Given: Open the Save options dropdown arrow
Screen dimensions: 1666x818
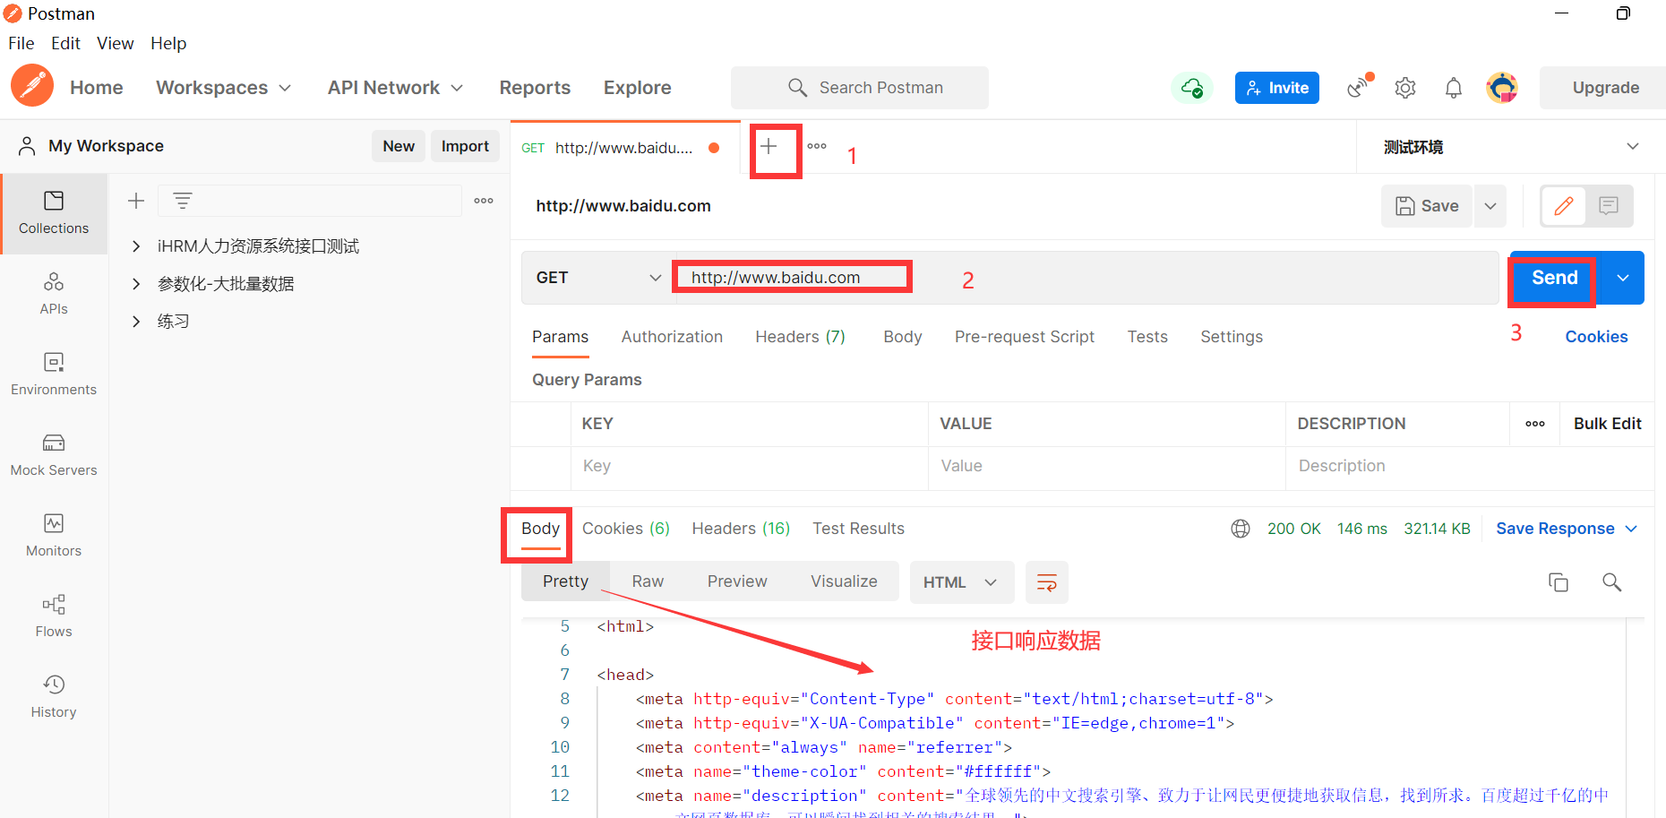Looking at the screenshot, I should 1490,206.
